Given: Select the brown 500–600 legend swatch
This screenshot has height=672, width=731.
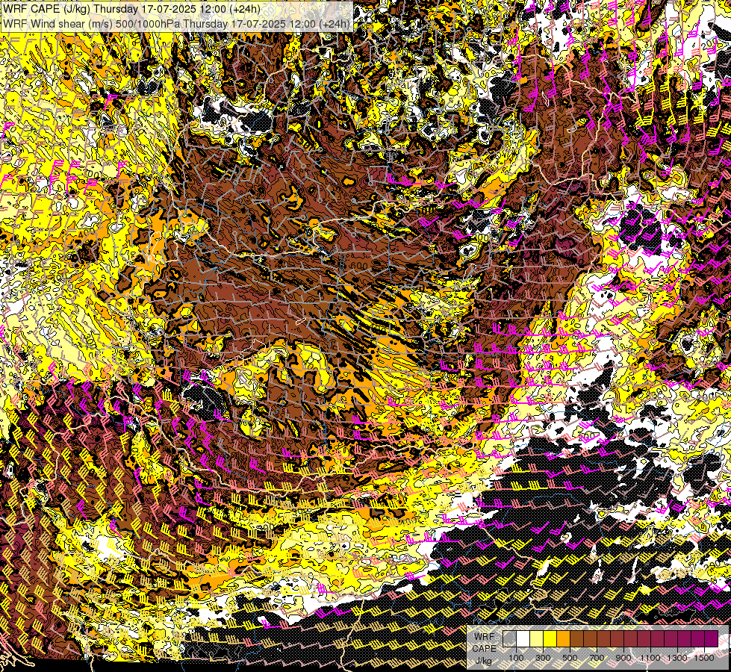Looking at the screenshot, I should (x=576, y=639).
